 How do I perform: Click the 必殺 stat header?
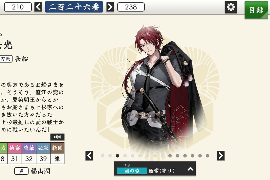pyautogui.click(x=43, y=148)
